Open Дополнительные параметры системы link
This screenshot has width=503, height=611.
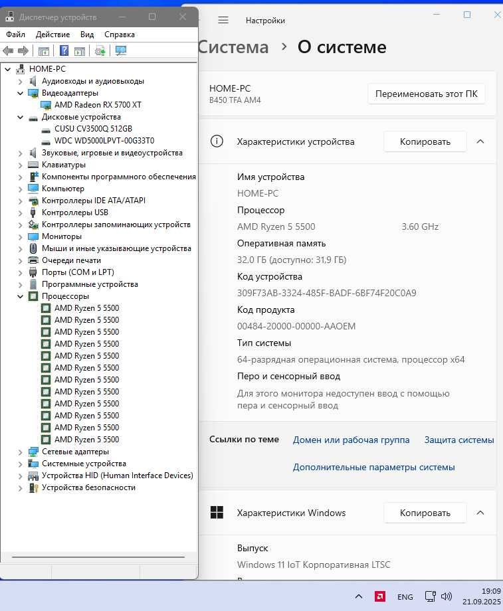coord(373,467)
